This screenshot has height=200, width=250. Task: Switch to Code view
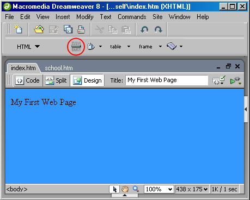click(x=28, y=80)
